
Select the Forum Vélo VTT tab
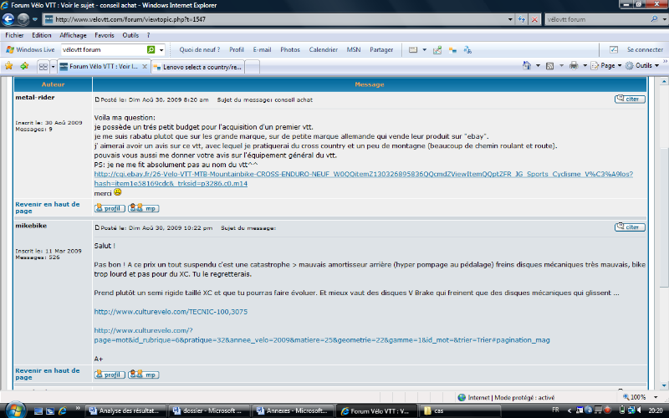[x=104, y=67]
